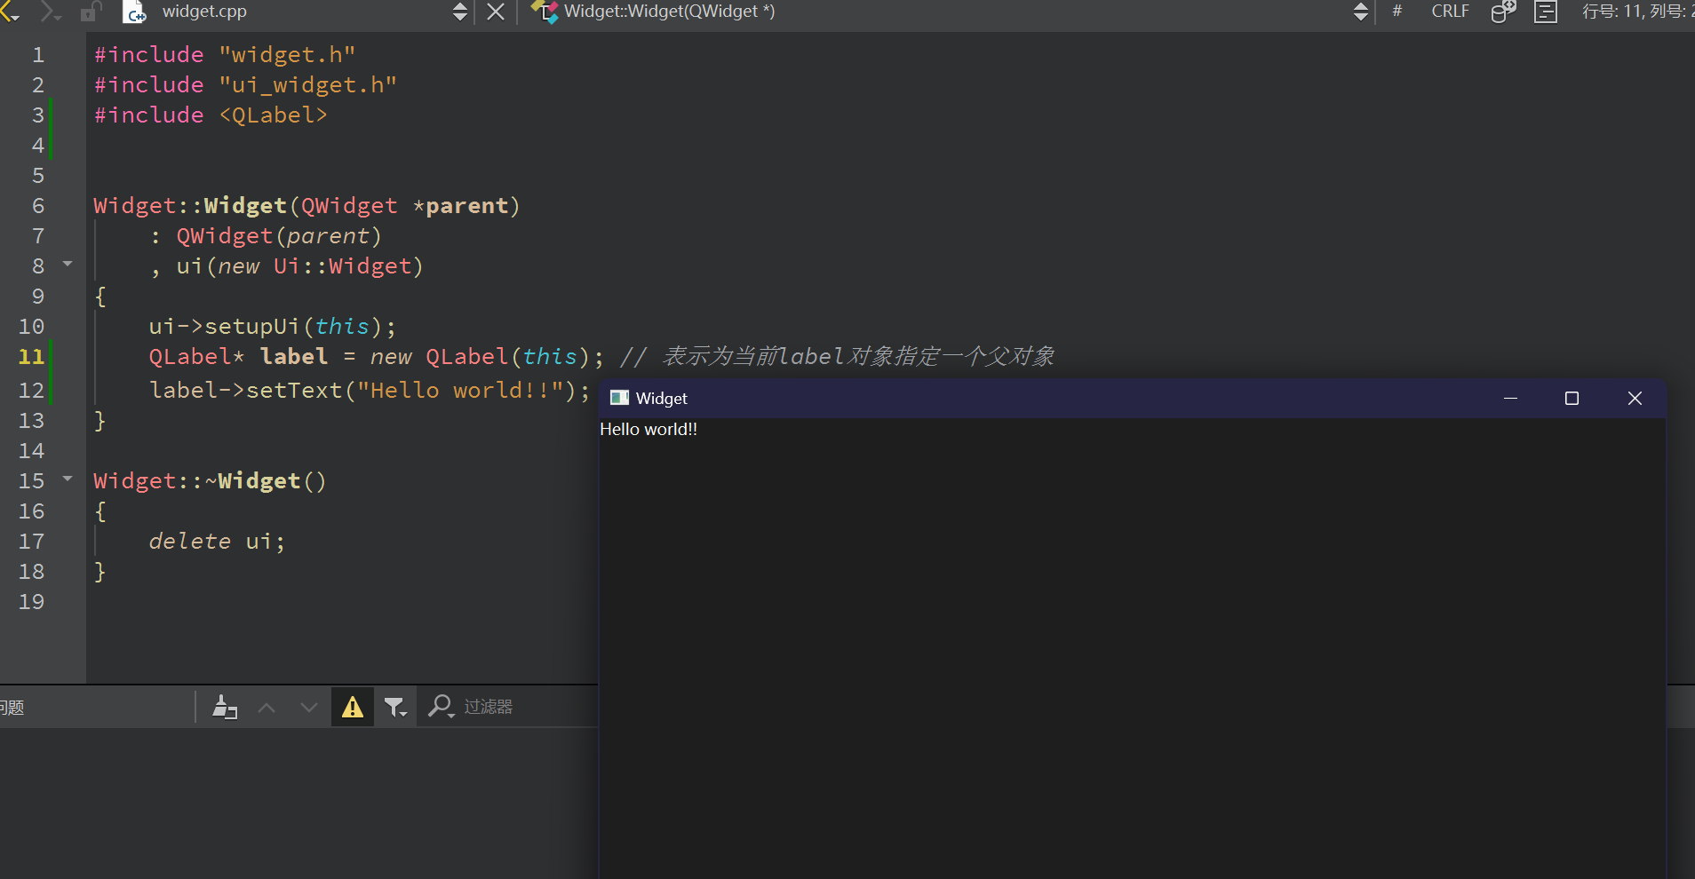Click the split editor icon

(1546, 12)
